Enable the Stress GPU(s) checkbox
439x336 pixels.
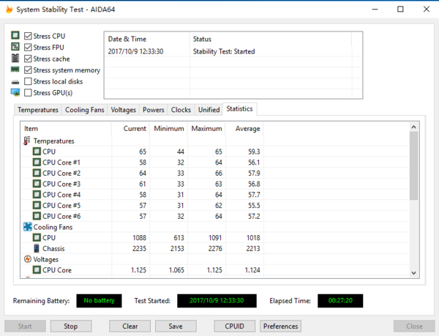(x=28, y=93)
